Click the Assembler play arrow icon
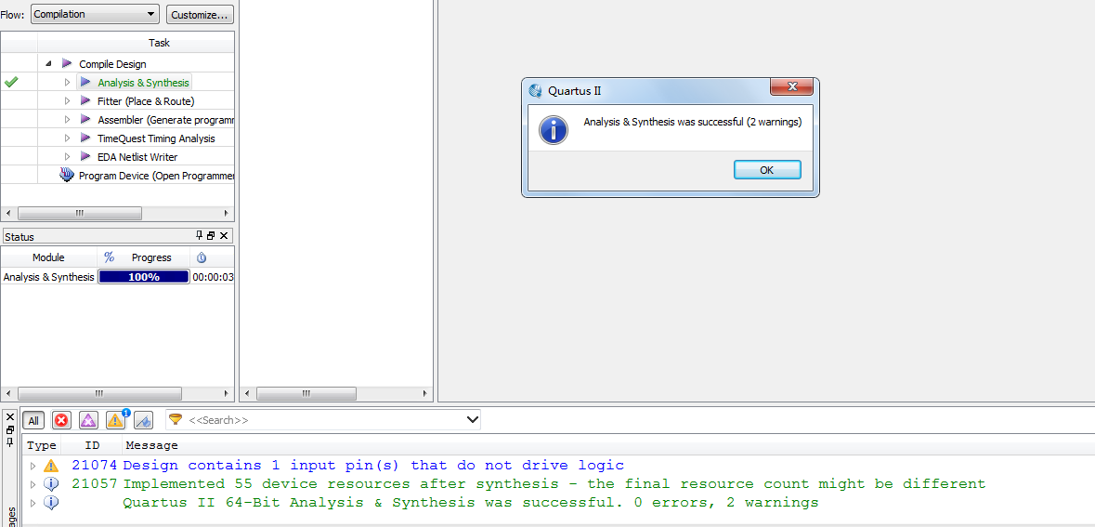Viewport: 1095px width, 527px height. (85, 120)
